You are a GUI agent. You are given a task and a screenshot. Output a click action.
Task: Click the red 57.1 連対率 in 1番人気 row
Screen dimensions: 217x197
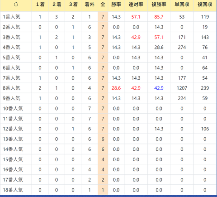(136, 17)
